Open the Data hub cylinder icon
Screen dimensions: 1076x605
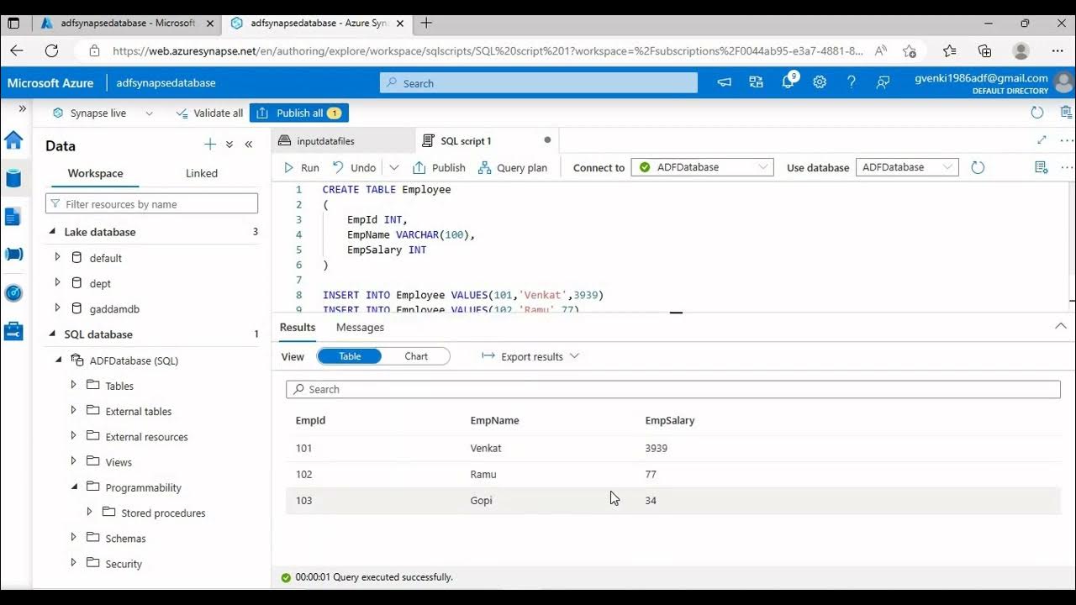coord(13,178)
